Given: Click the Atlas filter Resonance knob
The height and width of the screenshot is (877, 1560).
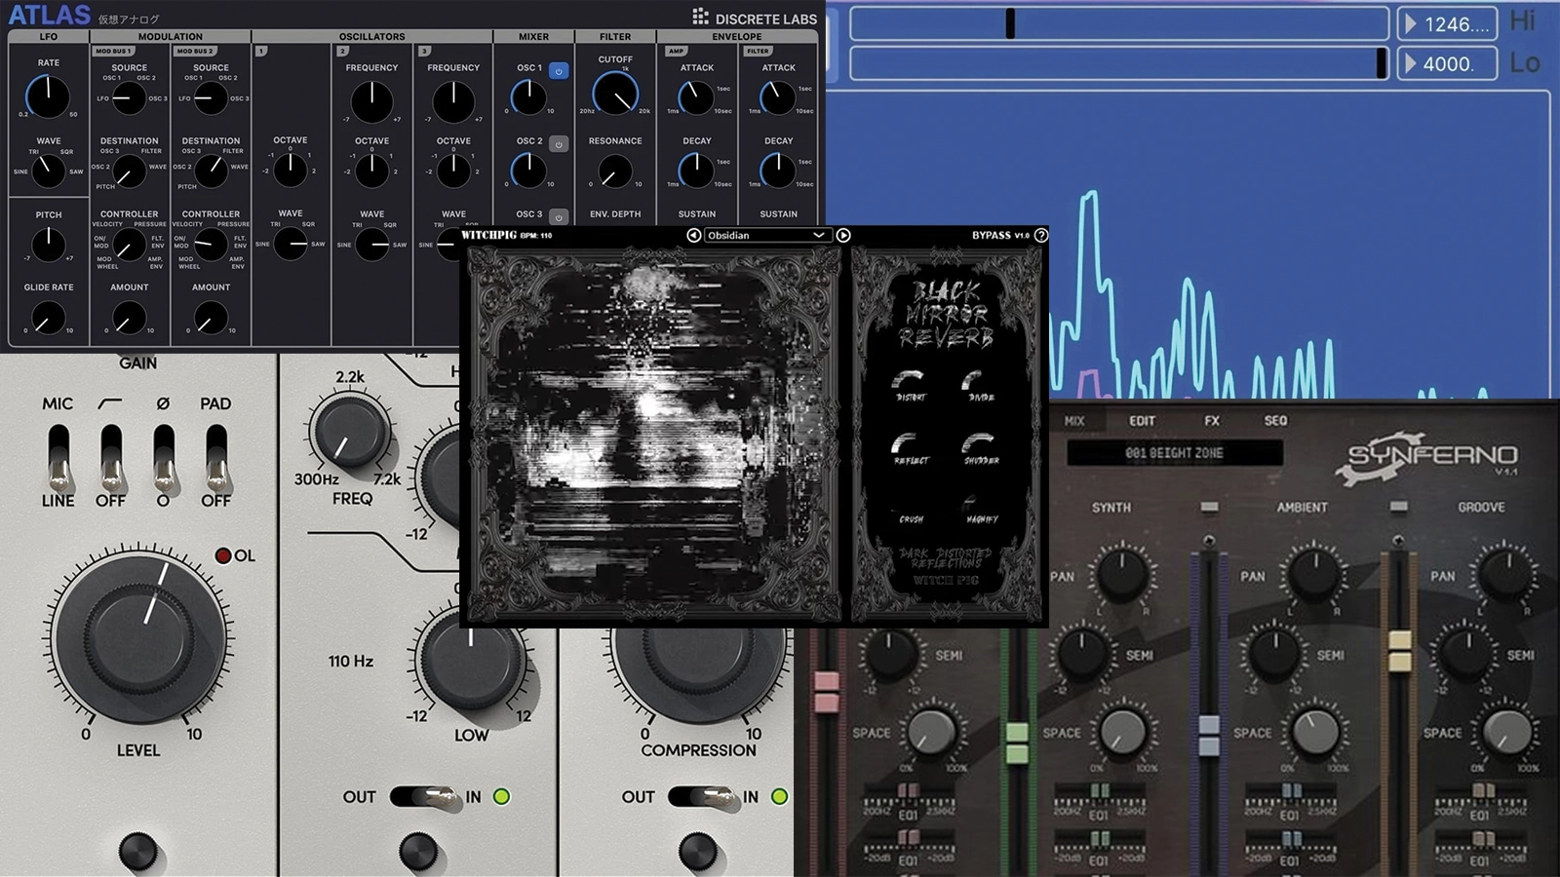Looking at the screenshot, I should pyautogui.click(x=615, y=172).
